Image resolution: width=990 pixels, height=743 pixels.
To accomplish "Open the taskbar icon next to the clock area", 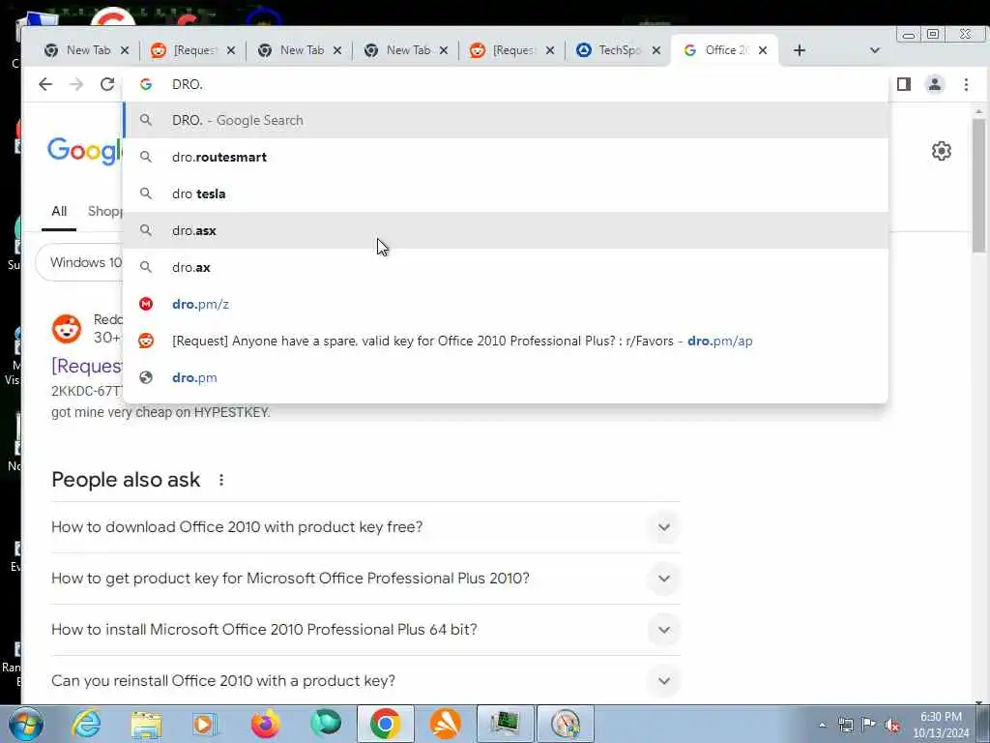I will (565, 724).
